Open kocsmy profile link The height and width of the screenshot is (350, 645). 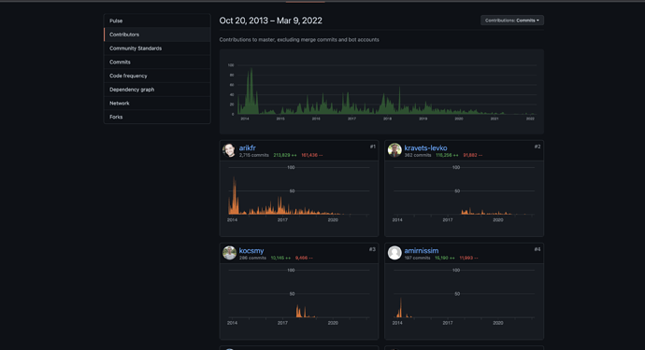click(251, 250)
